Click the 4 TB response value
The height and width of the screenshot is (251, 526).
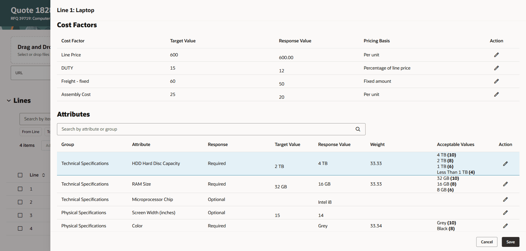coord(323,163)
